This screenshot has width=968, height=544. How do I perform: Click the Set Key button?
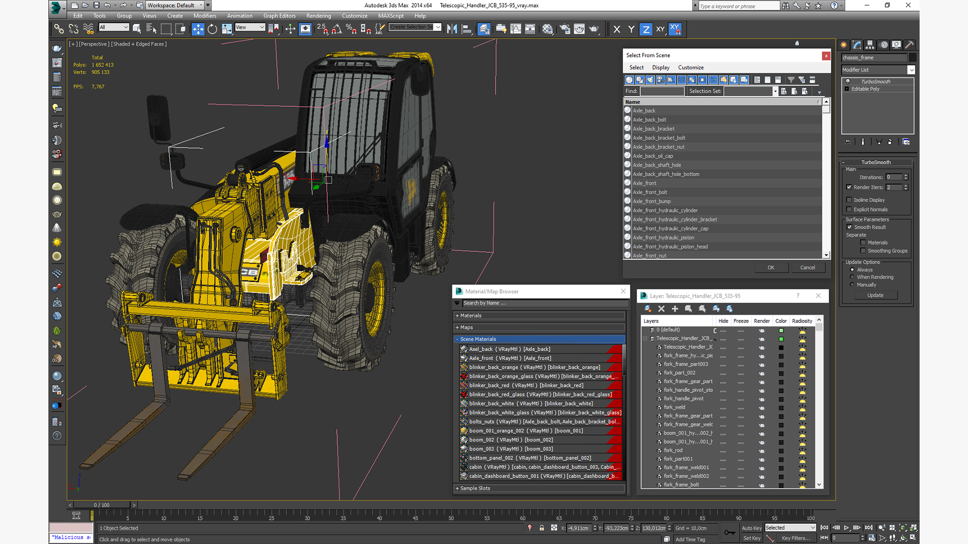point(751,538)
